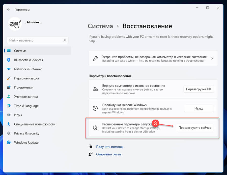Screen dimensions: 227x175
Task: Open Устраните проблемы troubleshooter card
Action: click(x=153, y=58)
